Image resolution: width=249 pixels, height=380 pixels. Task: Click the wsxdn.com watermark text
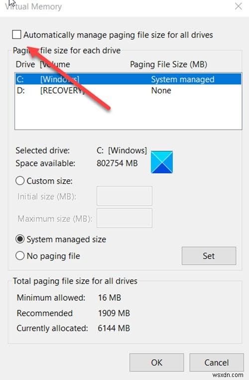[228, 375]
